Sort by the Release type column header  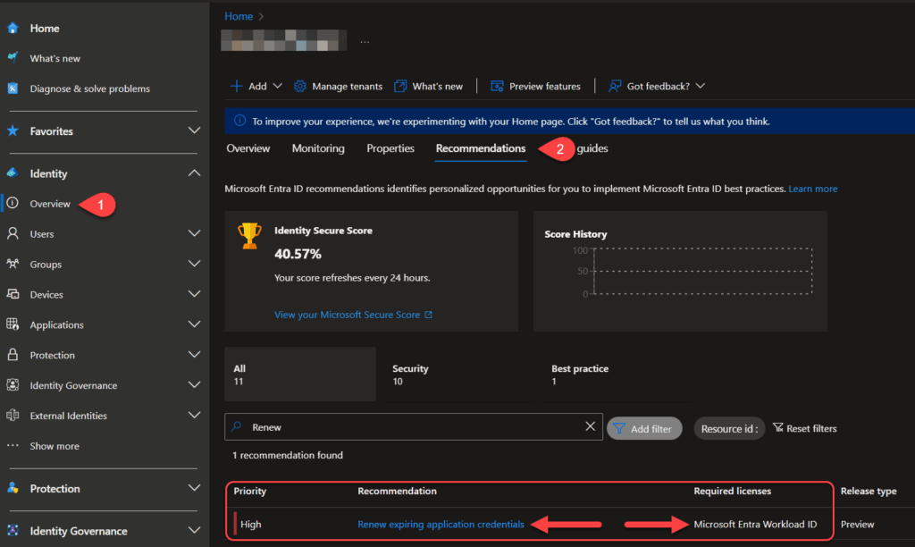[869, 491]
